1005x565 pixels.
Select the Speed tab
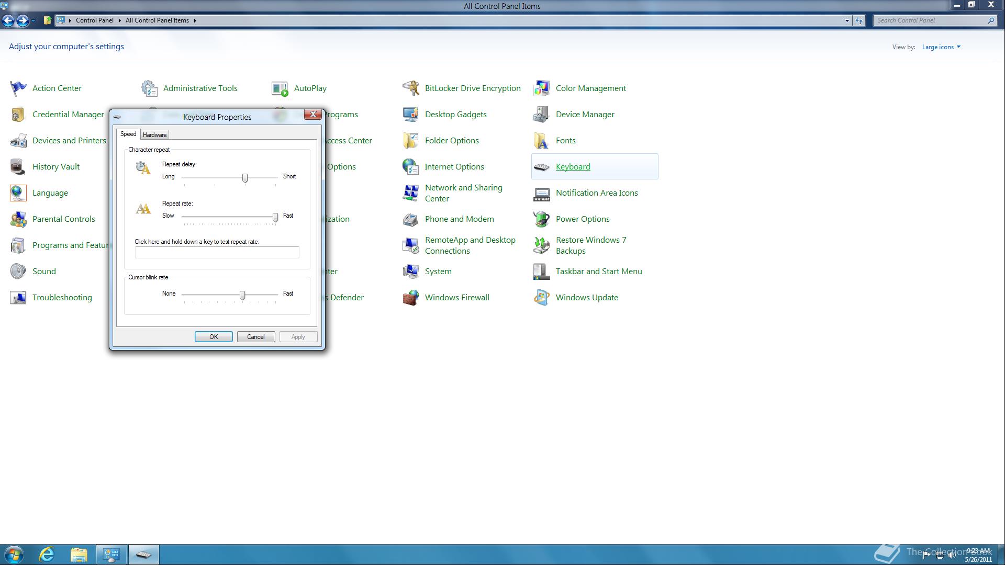[128, 134]
